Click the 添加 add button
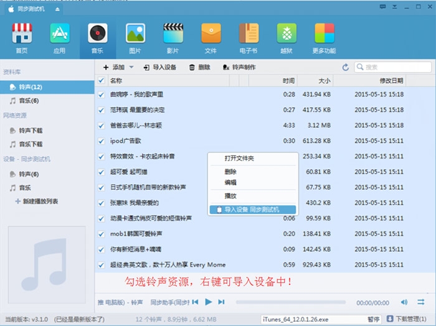 [x=114, y=67]
